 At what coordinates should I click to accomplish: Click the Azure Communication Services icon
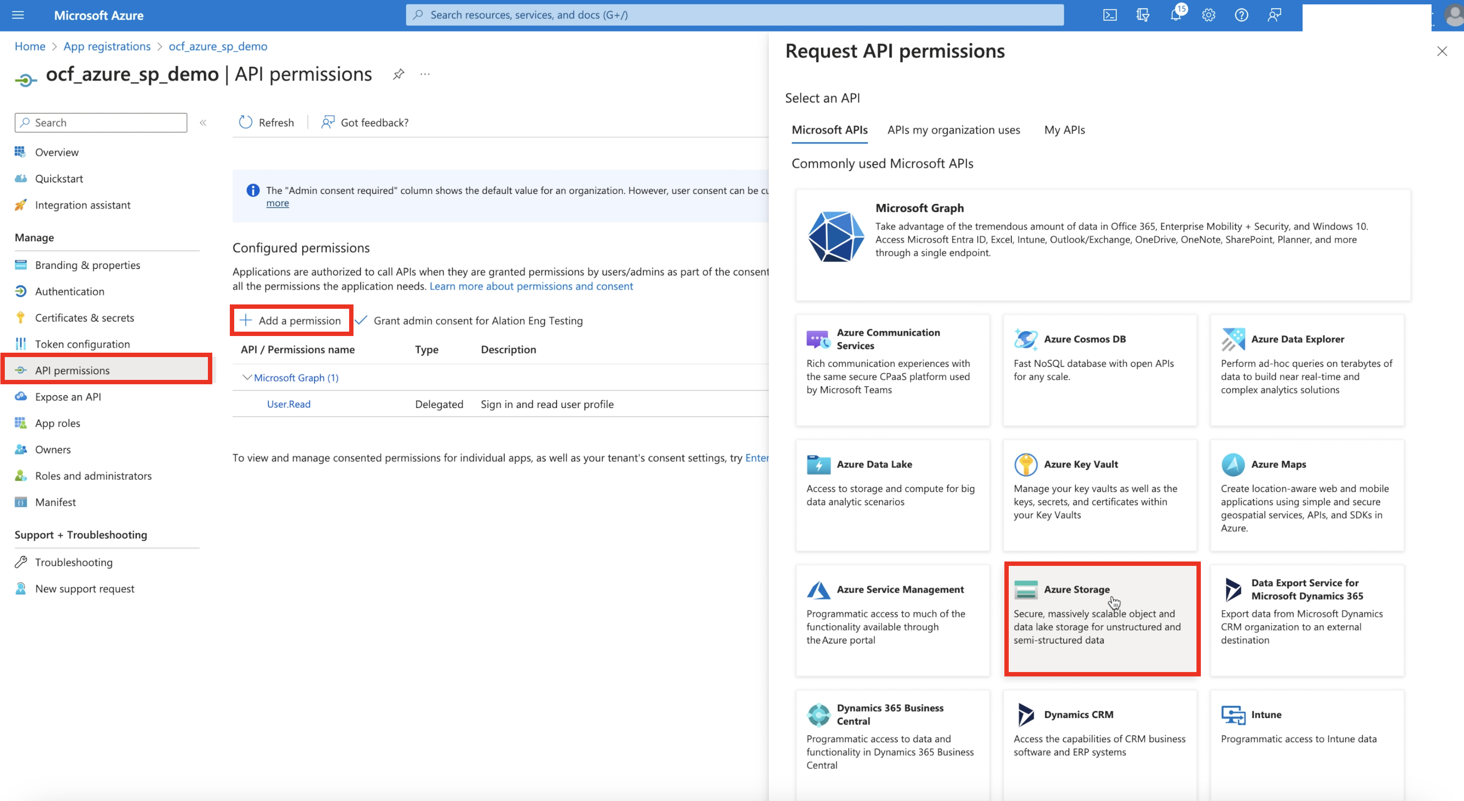point(818,340)
